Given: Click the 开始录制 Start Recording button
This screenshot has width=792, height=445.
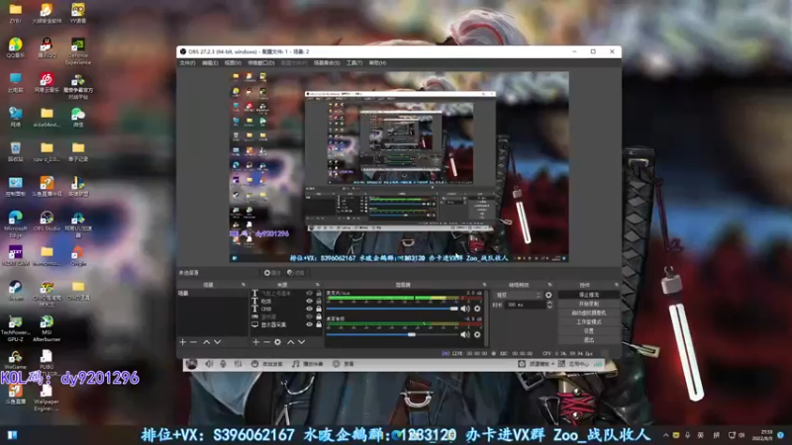Looking at the screenshot, I should tap(589, 304).
